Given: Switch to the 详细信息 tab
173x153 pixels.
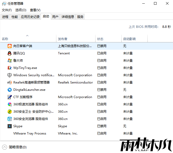Looking at the screenshot, I should [68, 17].
